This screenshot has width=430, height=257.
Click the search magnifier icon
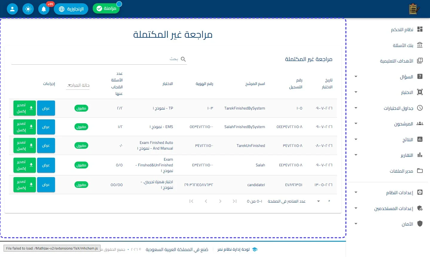pyautogui.click(x=183, y=59)
